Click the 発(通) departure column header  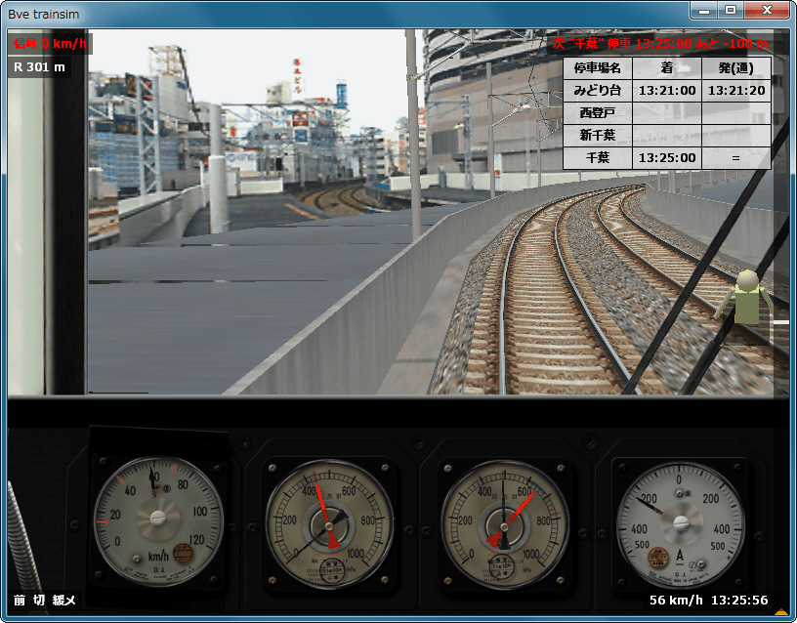point(735,68)
